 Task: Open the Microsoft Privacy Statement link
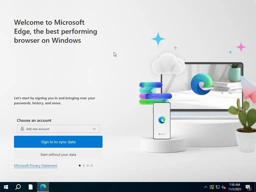point(35,165)
